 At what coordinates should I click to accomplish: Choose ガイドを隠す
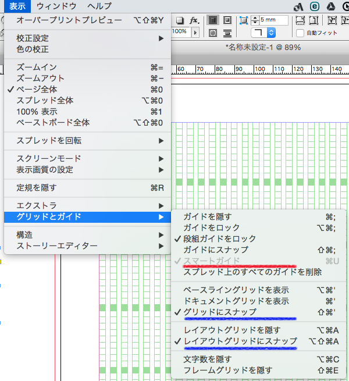[259, 216]
